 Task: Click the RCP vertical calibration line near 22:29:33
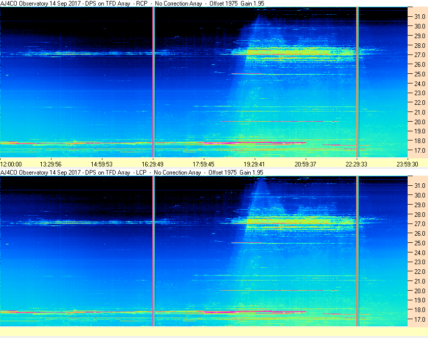click(x=357, y=82)
